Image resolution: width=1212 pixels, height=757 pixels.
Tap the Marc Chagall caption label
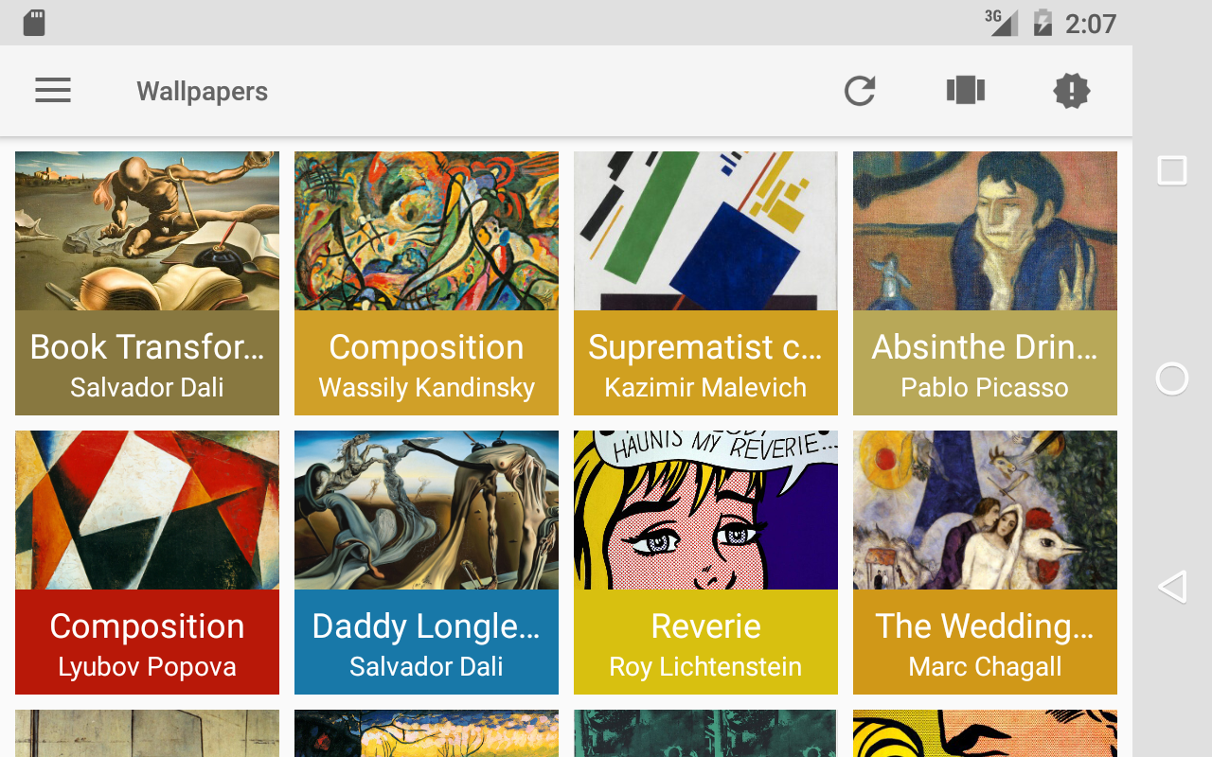click(x=985, y=666)
